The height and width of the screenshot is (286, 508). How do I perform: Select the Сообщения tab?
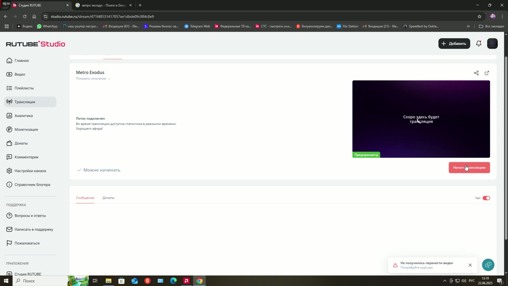click(85, 198)
